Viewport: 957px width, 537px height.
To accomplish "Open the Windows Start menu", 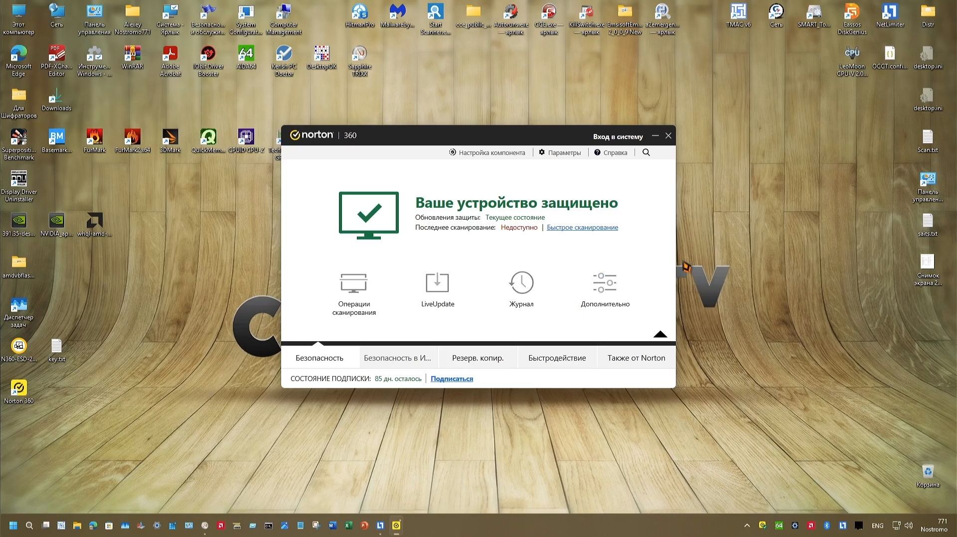I will 13,526.
